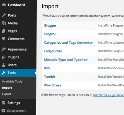Open the WordPress importer link

[x=52, y=85]
